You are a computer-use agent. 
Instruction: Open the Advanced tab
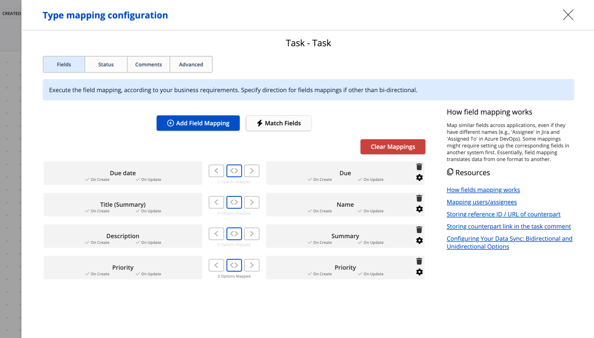[191, 64]
